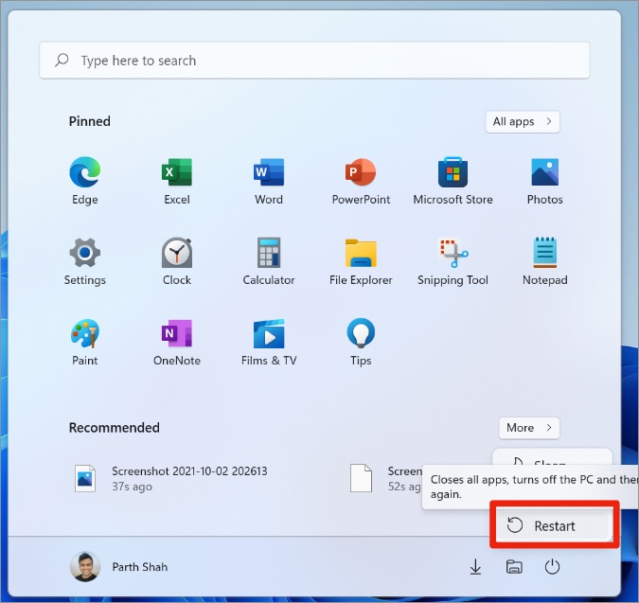Open the Photos app
Viewport: 639px width, 603px height.
click(545, 181)
